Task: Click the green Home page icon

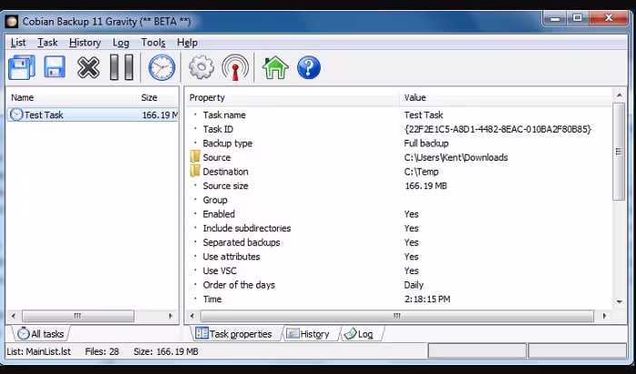Action: tap(275, 67)
